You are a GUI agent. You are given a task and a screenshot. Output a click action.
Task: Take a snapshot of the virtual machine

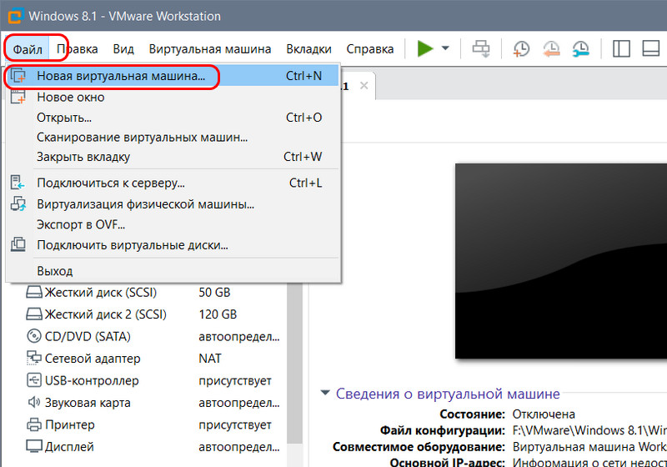click(x=521, y=49)
